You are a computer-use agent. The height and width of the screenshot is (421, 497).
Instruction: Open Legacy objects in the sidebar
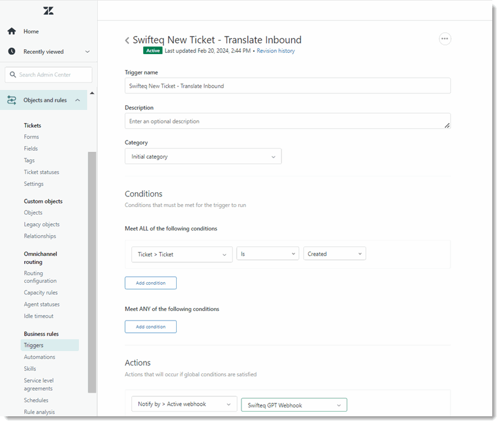[x=42, y=225]
